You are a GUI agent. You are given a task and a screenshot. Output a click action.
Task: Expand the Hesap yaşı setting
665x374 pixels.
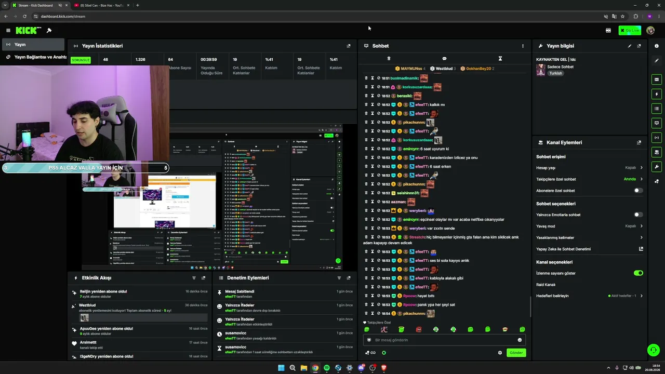pyautogui.click(x=590, y=168)
